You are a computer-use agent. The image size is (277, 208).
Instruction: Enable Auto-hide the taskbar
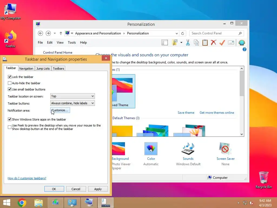point(9,83)
